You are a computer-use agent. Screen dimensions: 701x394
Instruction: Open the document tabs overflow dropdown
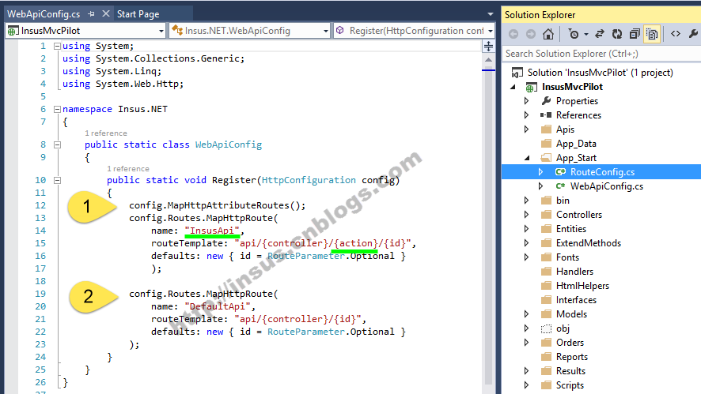point(491,14)
